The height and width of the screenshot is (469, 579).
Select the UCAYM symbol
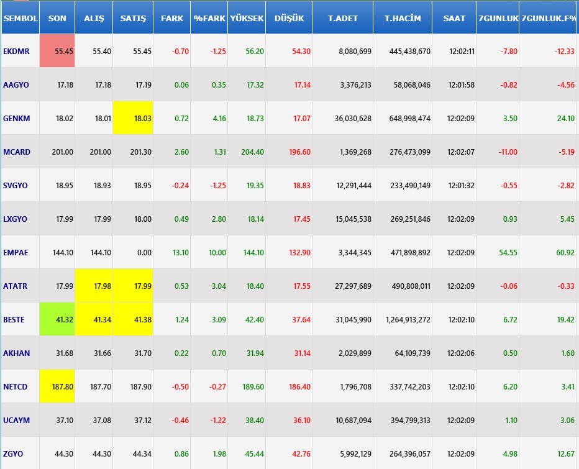click(17, 421)
